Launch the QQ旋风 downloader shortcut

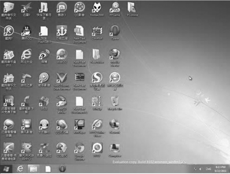point(62,150)
